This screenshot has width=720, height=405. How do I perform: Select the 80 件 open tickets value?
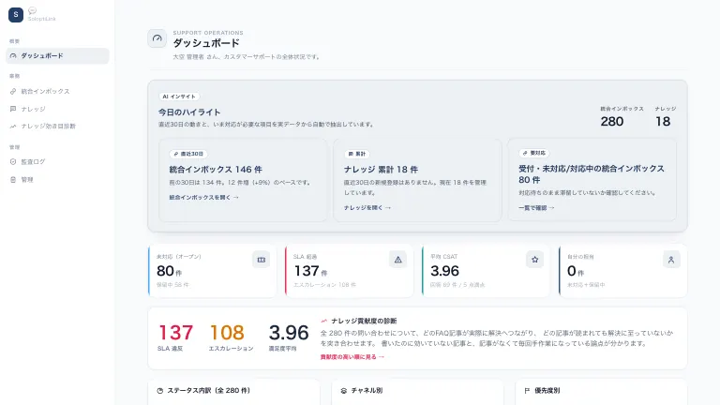pos(169,271)
